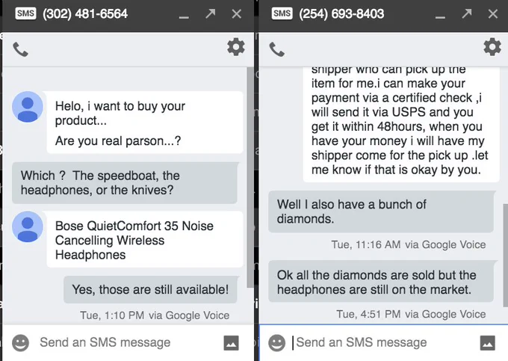Open settings gear in the (302) 481-6564 chat

click(236, 47)
